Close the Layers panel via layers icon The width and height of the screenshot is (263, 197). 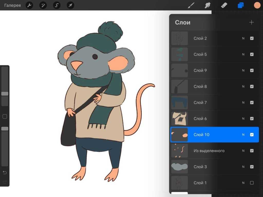click(x=241, y=5)
